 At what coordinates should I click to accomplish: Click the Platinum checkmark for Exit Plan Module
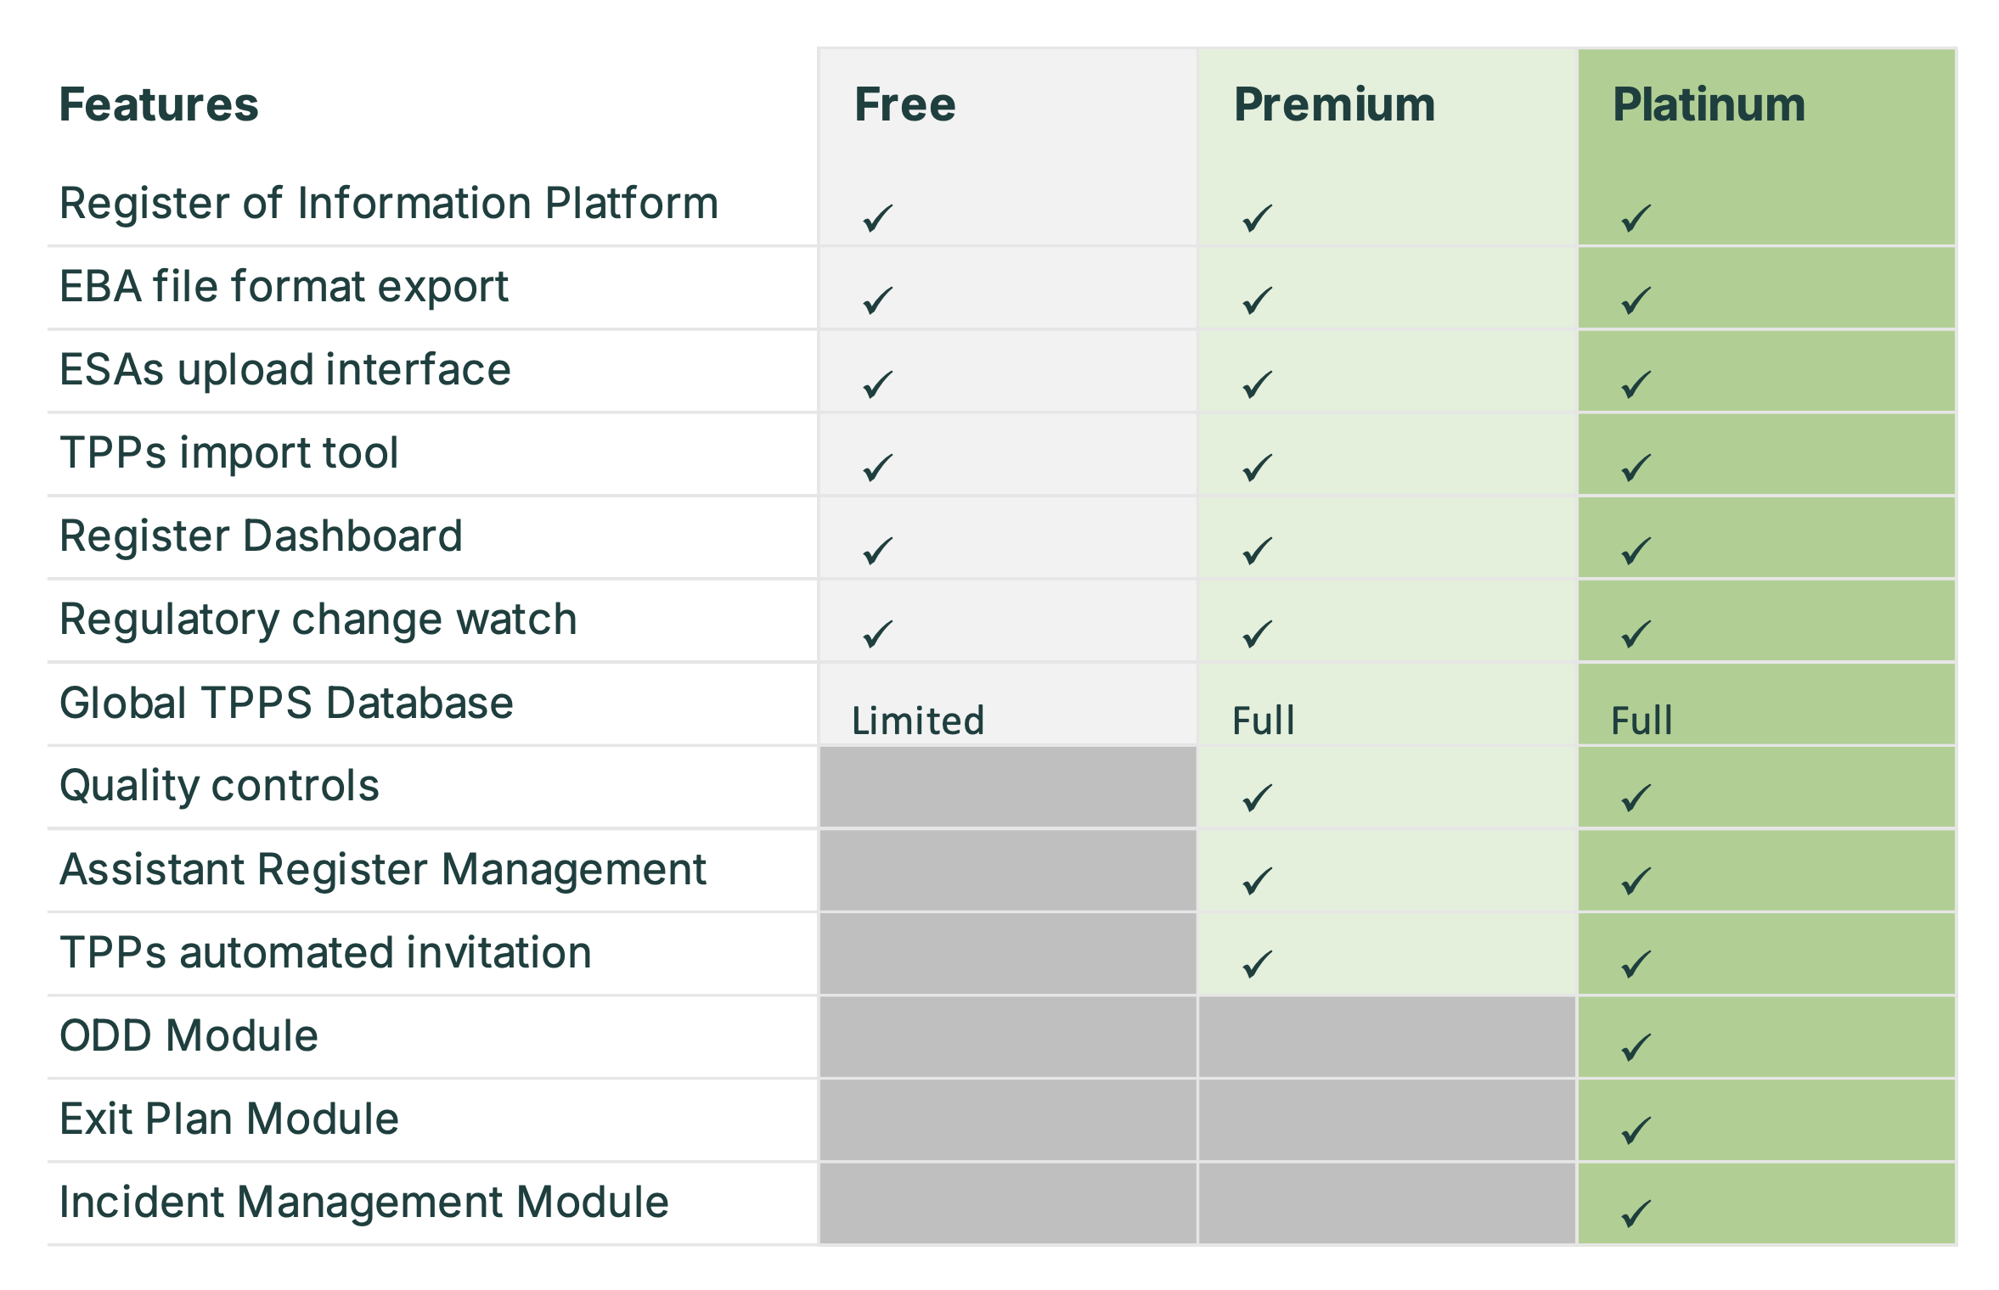pyautogui.click(x=1636, y=1130)
